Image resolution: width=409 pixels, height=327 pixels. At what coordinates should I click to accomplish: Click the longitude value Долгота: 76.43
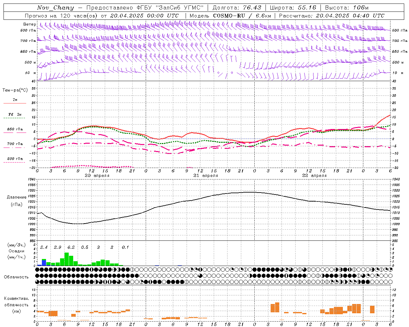pos(237,8)
